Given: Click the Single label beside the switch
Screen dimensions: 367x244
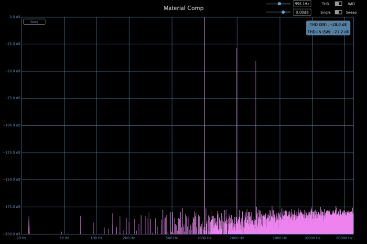Looking at the screenshot, I should 325,12.
